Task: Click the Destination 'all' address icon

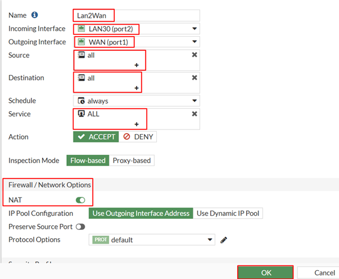Action: point(81,78)
